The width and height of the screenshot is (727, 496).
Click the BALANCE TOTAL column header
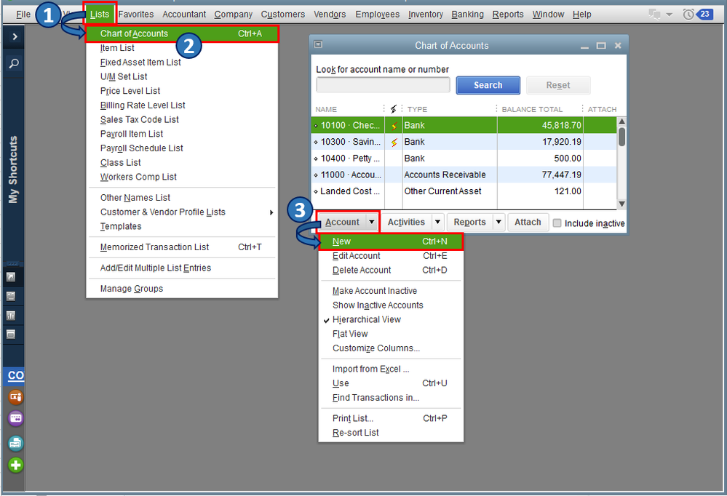pyautogui.click(x=532, y=109)
